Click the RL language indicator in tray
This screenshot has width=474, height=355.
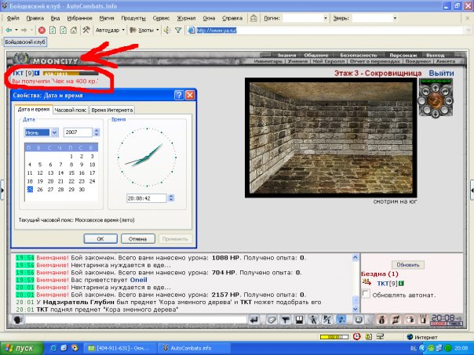414,349
